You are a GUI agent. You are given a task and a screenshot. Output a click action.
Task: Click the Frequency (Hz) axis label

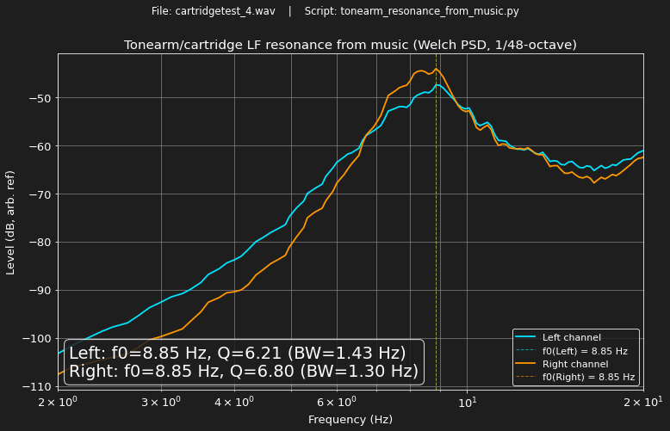click(x=351, y=420)
